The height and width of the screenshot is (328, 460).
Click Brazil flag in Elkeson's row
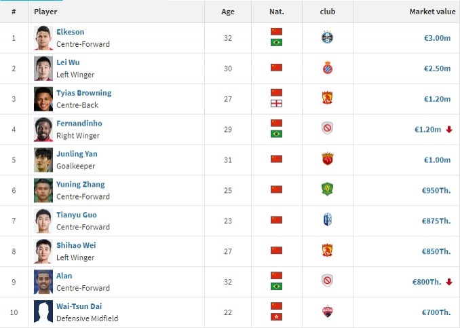click(x=276, y=43)
